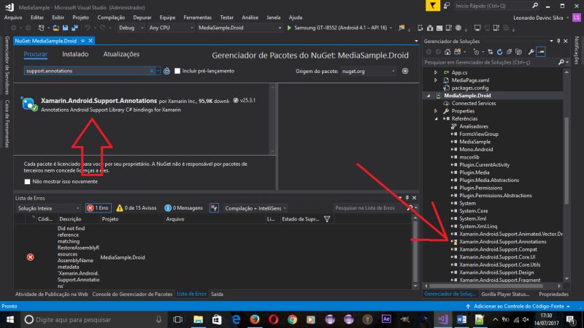Open the Arquivo menu

(13, 18)
